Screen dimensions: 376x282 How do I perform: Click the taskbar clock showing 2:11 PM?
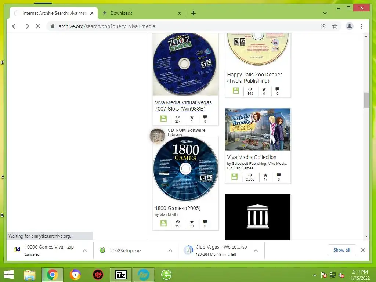pos(360,275)
